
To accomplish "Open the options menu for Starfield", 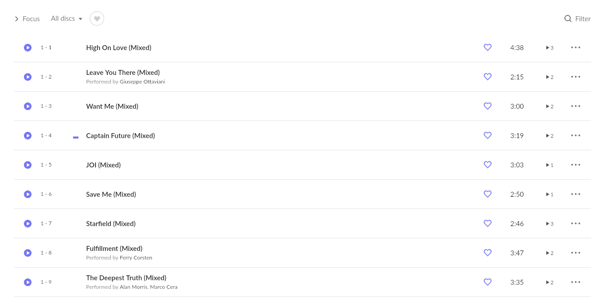I will pyautogui.click(x=576, y=223).
